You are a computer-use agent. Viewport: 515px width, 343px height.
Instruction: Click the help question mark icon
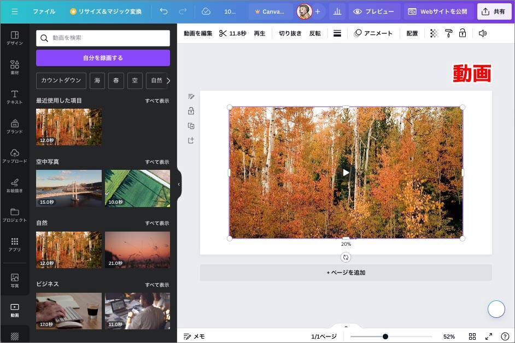[x=505, y=336]
